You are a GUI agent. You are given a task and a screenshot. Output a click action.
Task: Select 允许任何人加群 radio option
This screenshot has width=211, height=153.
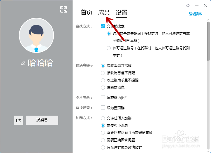pyautogui.click(x=103, y=118)
